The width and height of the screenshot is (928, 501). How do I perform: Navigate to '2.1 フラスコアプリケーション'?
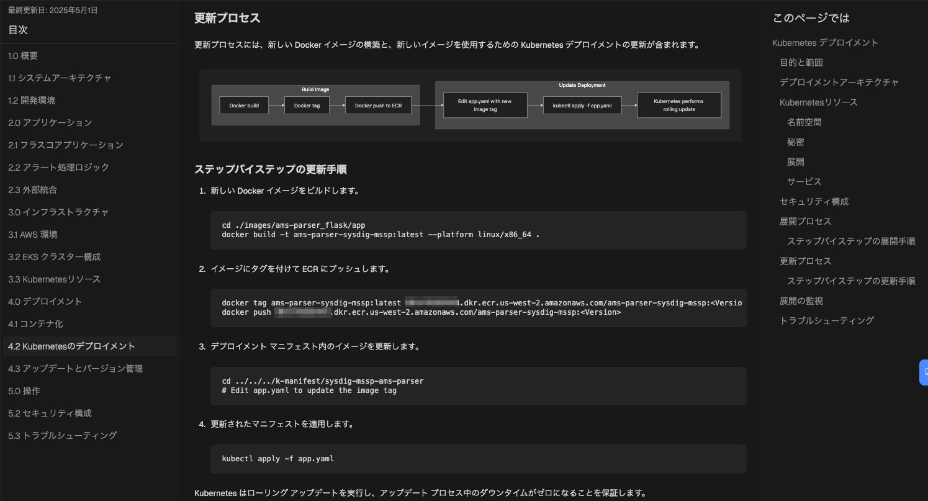point(66,145)
